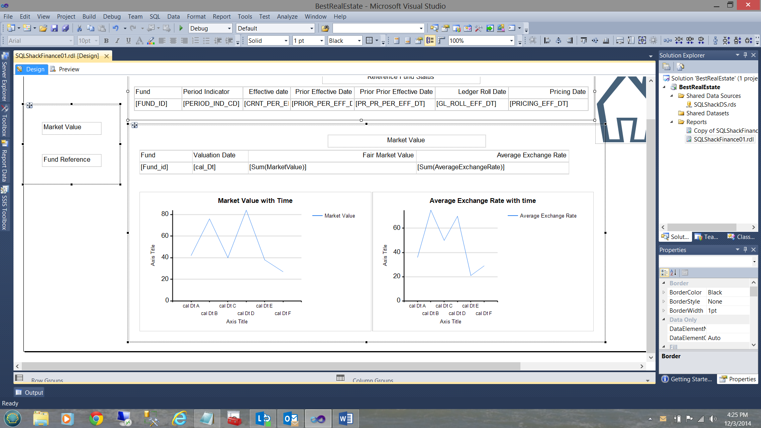
Task: Toggle underline formatting button
Action: 128,40
